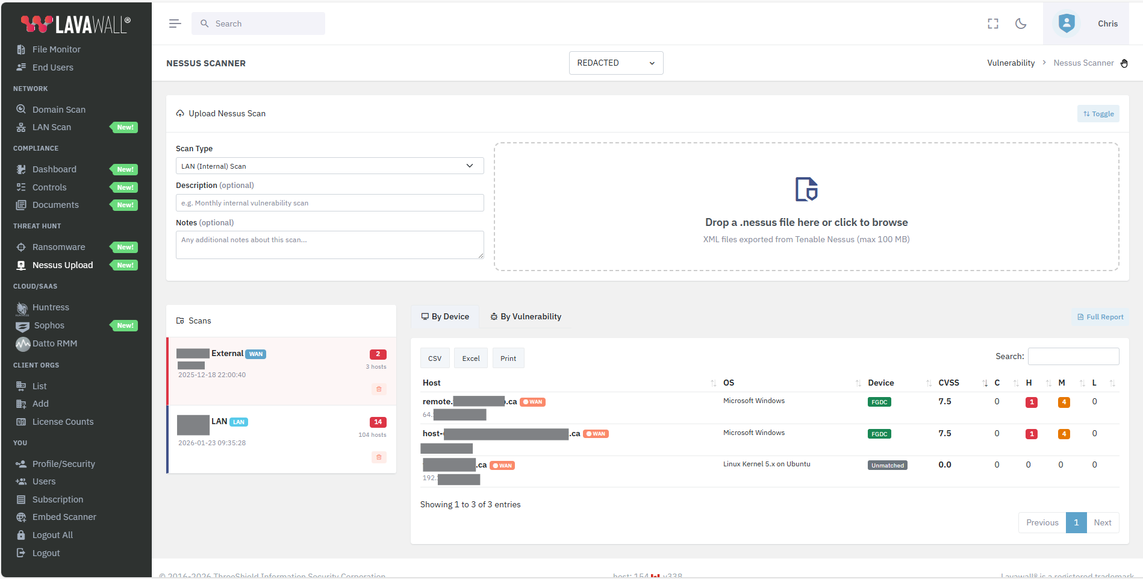This screenshot has width=1143, height=579.
Task: Select the By Device tab
Action: [x=444, y=316]
